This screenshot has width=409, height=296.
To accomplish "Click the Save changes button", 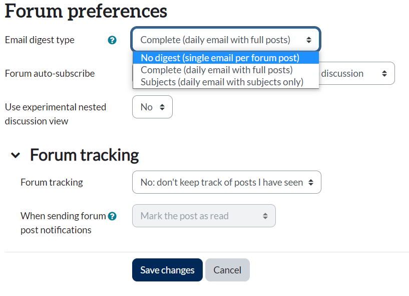I will 167,270.
